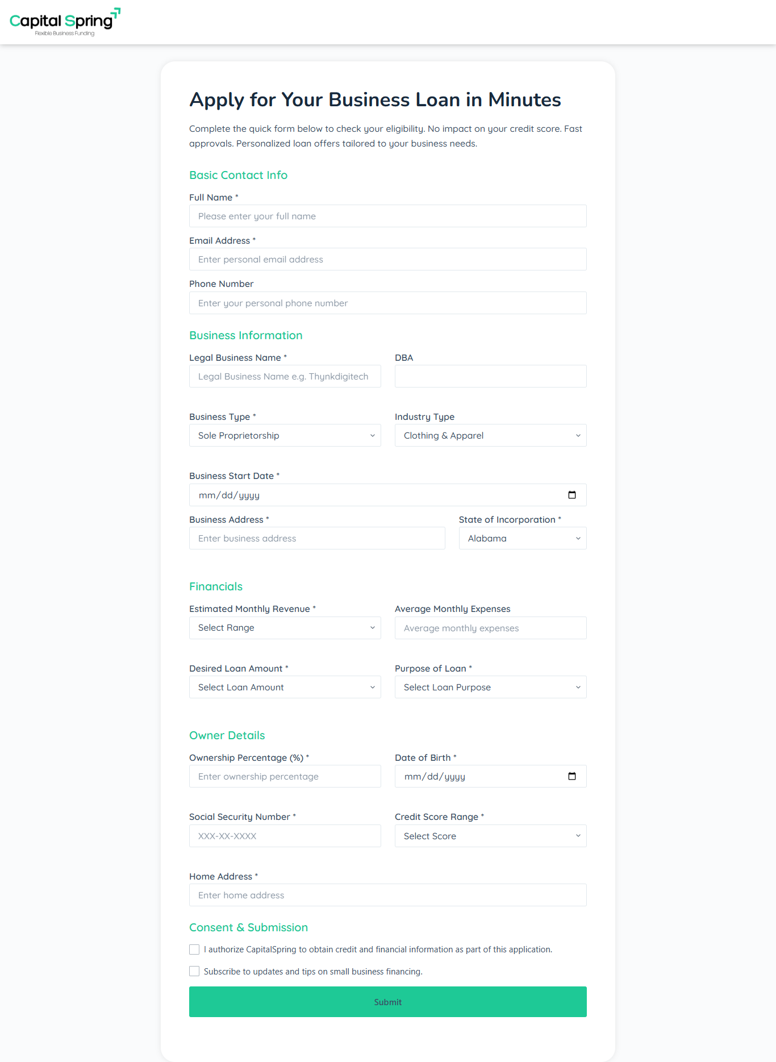Click the Capital Spring logo
Screen dimensions: 776x1062
65,22
